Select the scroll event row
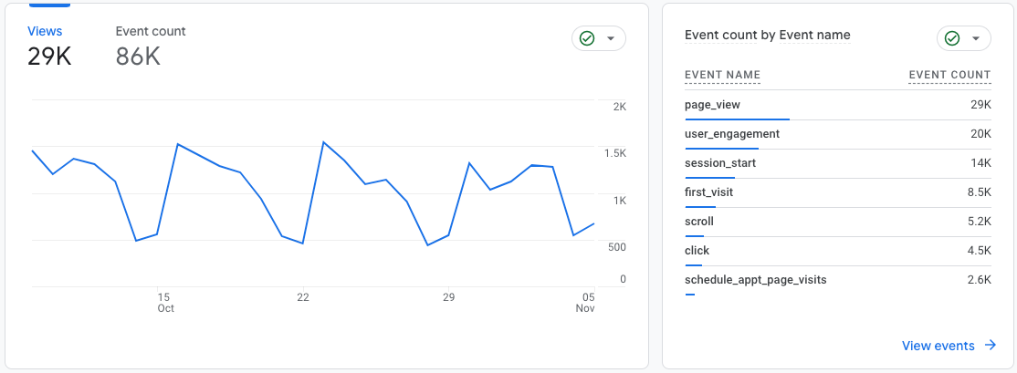 [838, 223]
